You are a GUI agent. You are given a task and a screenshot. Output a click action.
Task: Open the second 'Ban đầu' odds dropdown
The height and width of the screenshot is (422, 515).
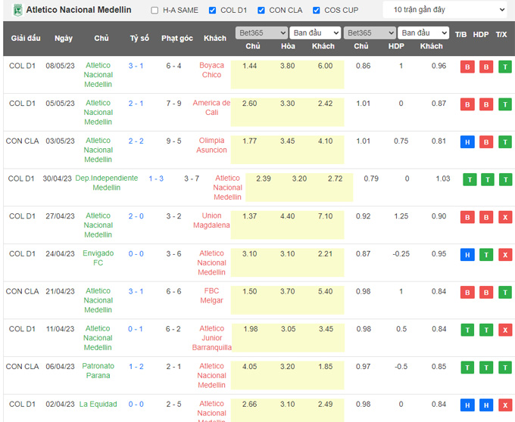coord(424,33)
